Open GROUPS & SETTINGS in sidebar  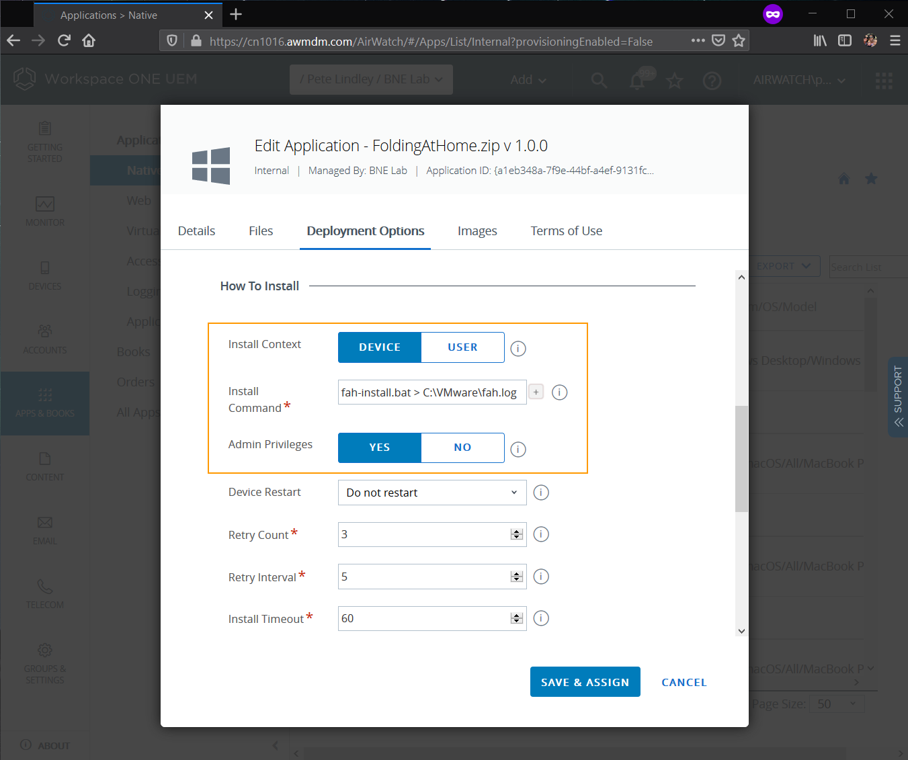click(45, 663)
